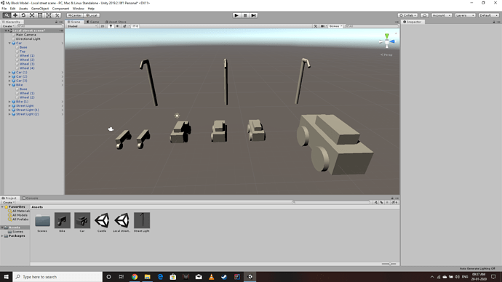Toggle Persp projection label
This screenshot has width=502, height=282.
pyautogui.click(x=386, y=55)
